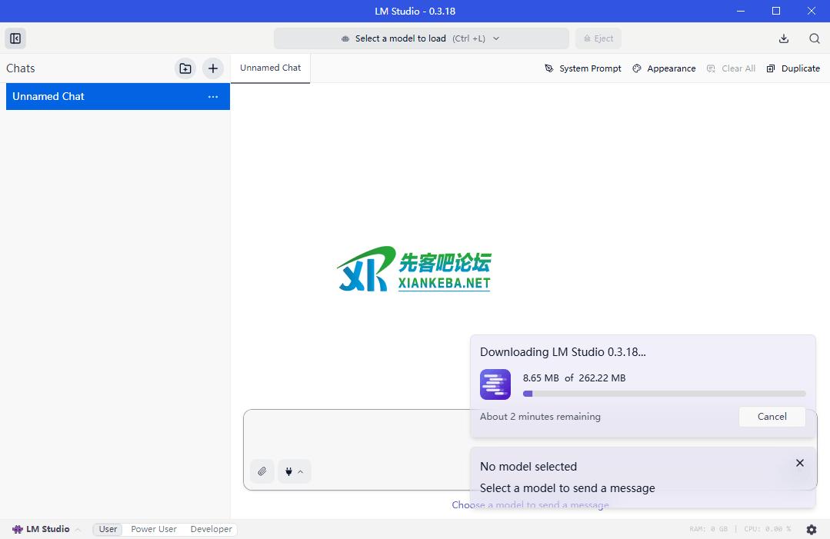This screenshot has width=830, height=539.
Task: Open the System Prompt editor
Action: (x=583, y=68)
